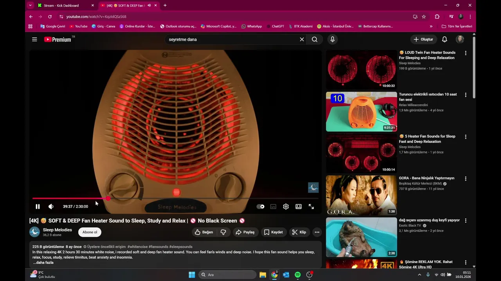Open Turuncu elektrikli ısıtıcı video thumbnail
Viewport: 501px width, 281px height.
361,112
